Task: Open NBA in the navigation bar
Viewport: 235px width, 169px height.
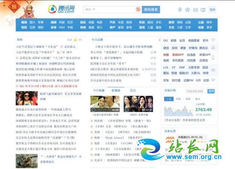Action: tap(62, 27)
